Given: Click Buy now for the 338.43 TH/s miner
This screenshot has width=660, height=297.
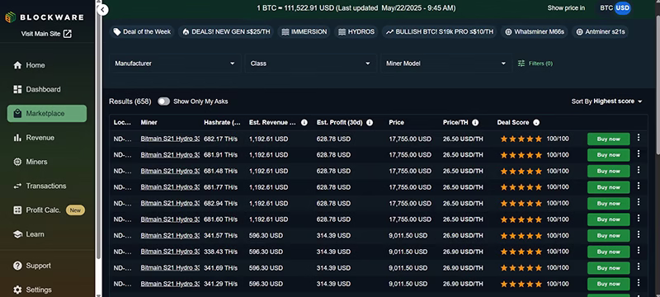Looking at the screenshot, I should 608,252.
